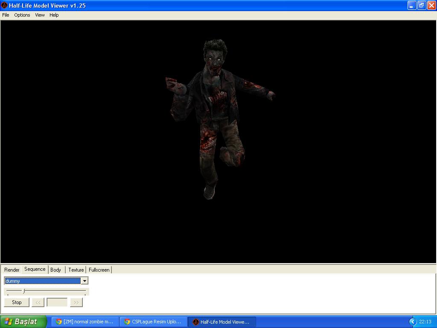Open the Help menu
437x328 pixels.
54,15
